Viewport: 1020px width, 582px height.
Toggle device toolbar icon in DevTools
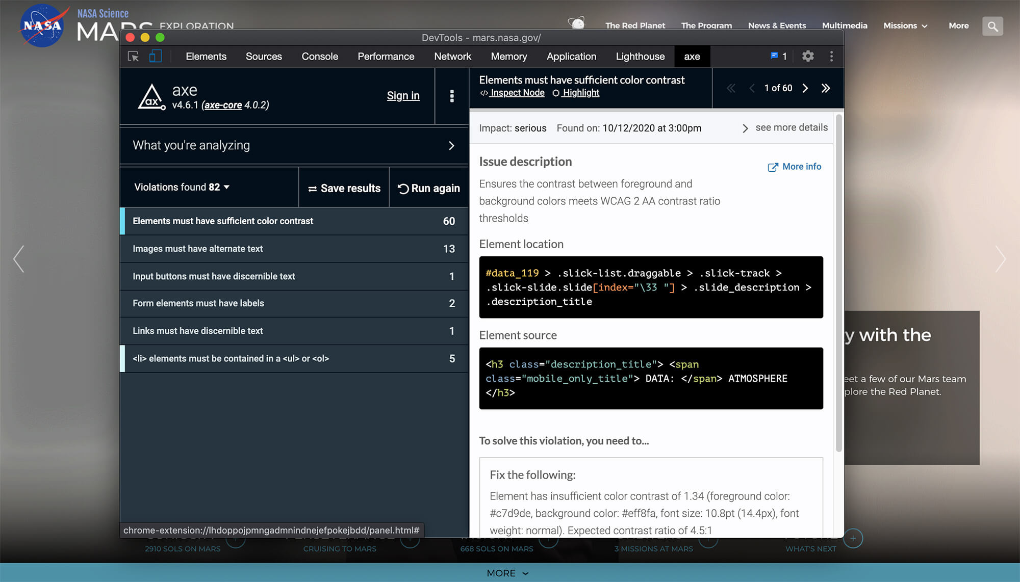tap(156, 56)
